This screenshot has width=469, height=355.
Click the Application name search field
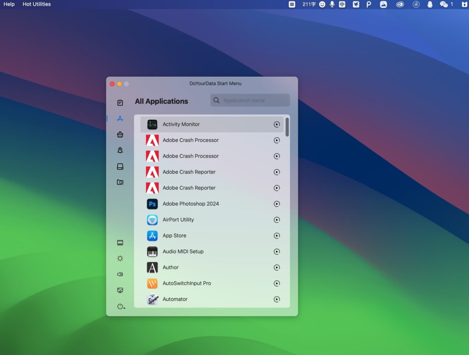click(250, 100)
